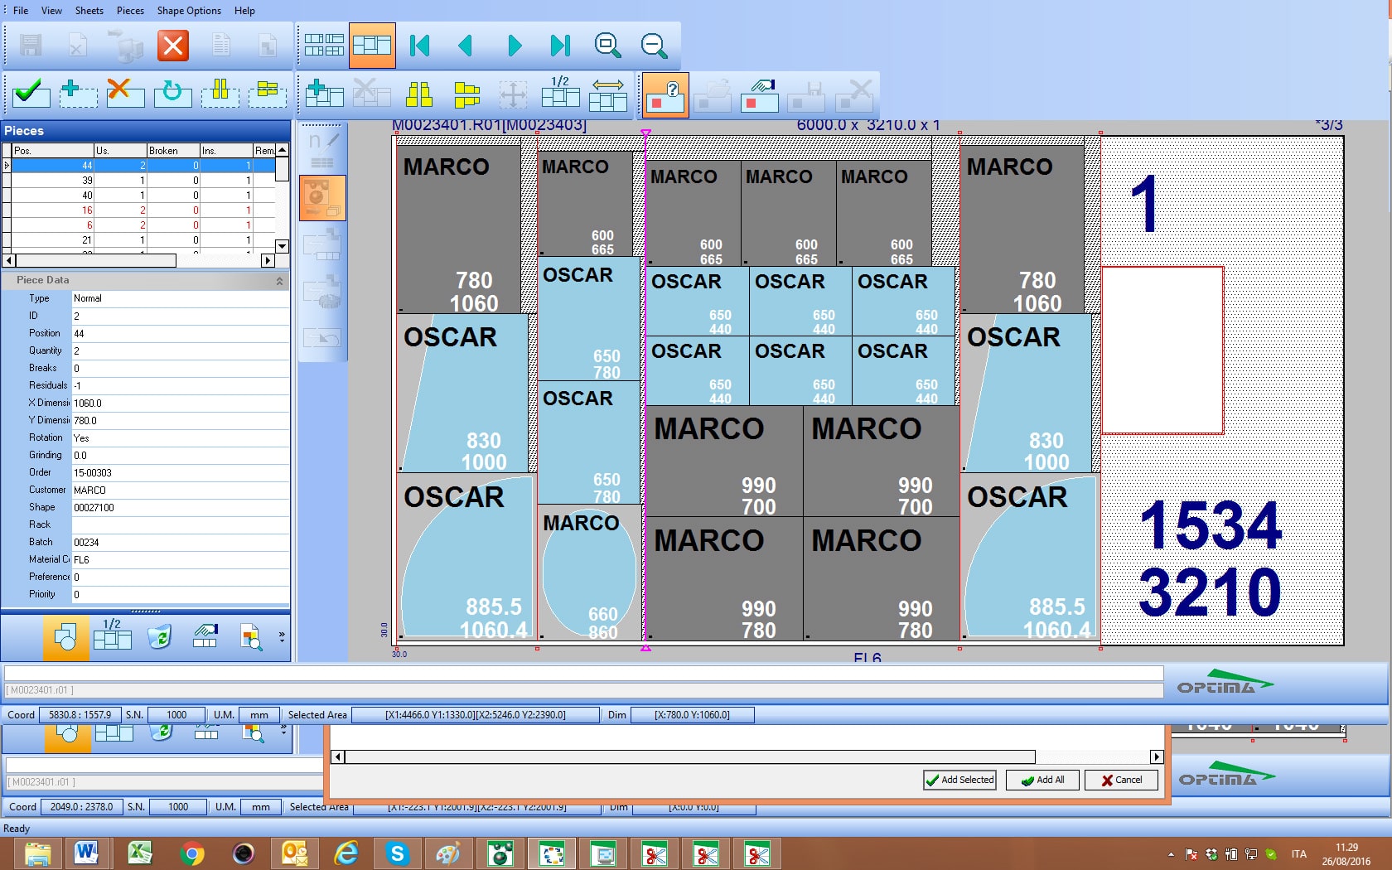Select the Pieces table row with position 39

tap(143, 181)
